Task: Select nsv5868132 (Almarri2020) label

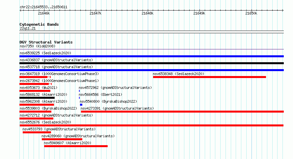Action: (x=43, y=94)
